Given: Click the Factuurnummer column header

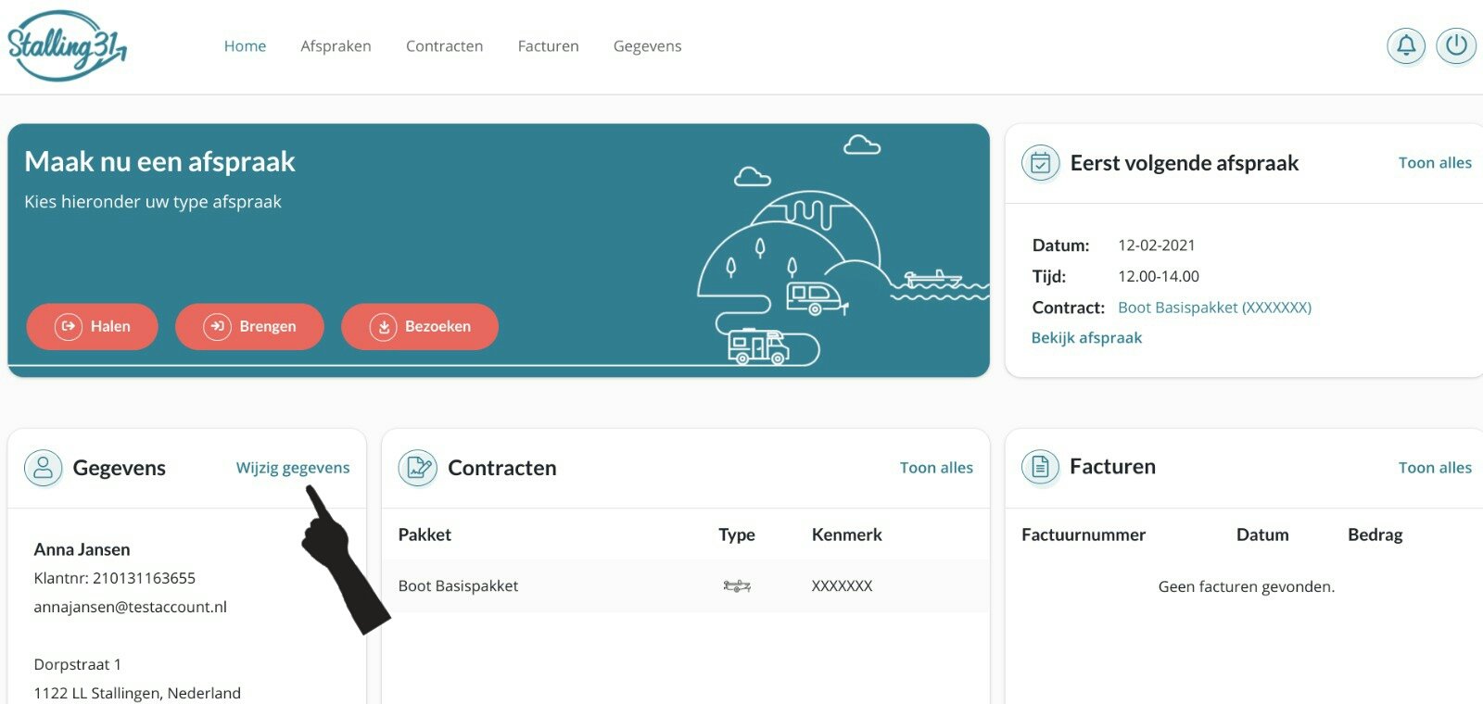Looking at the screenshot, I should coord(1084,534).
